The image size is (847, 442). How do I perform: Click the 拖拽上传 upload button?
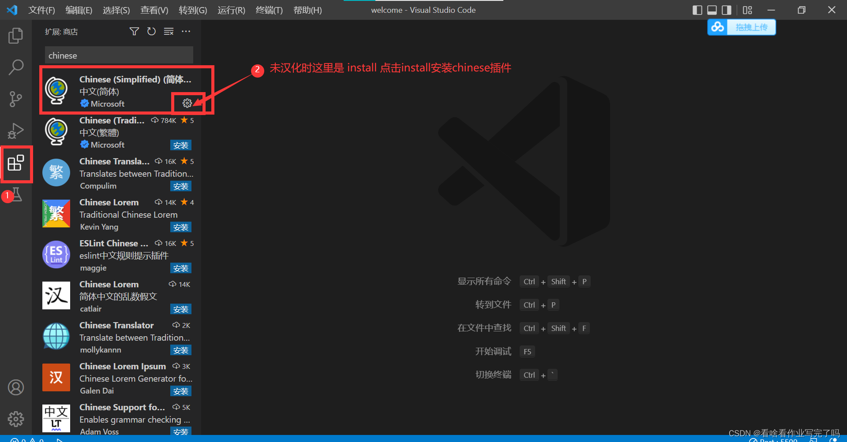[751, 27]
